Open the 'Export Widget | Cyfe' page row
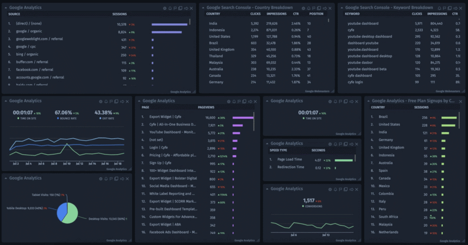 tap(165, 117)
